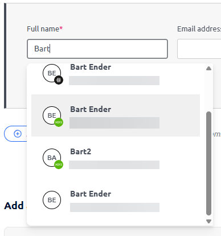
Task: Click the circled plus add icon
Action: [18, 134]
